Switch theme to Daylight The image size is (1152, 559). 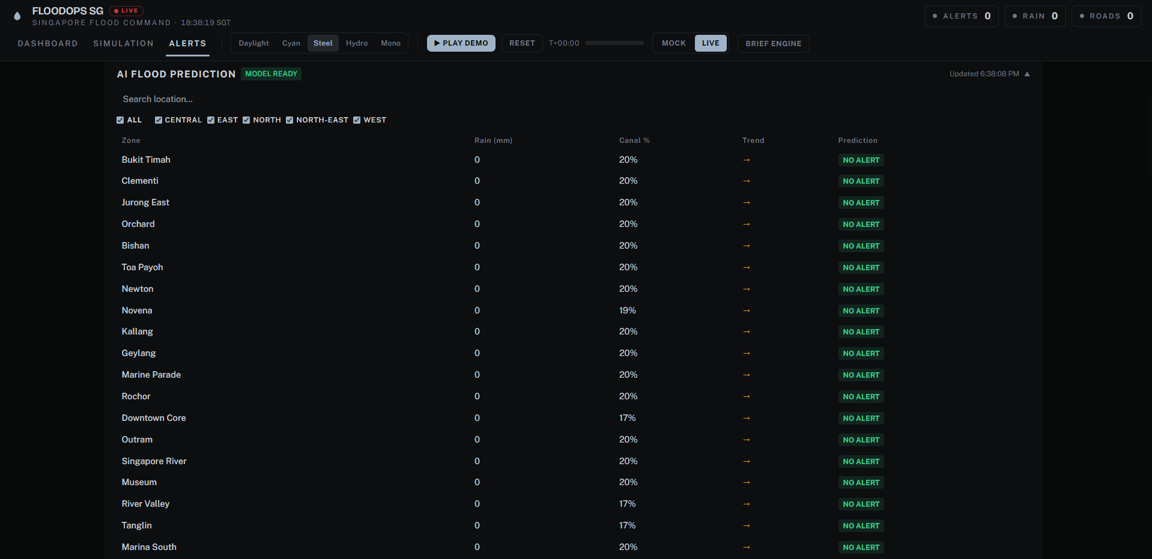253,43
